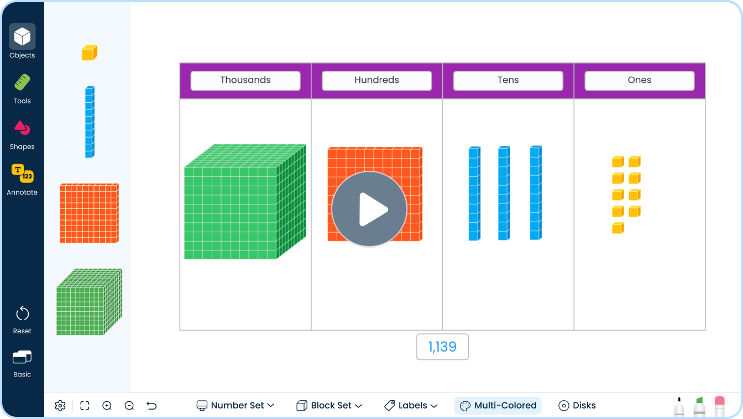743x419 pixels.
Task: Undo the last action
Action: [x=151, y=406]
